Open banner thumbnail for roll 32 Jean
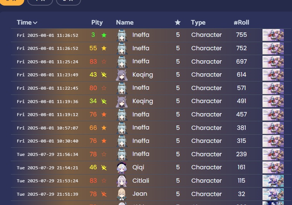The width and height of the screenshot is (292, 205). 273,194
